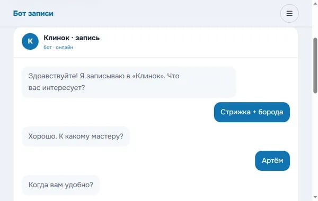
Task: Open the hamburger menu in the header
Action: pos(289,13)
